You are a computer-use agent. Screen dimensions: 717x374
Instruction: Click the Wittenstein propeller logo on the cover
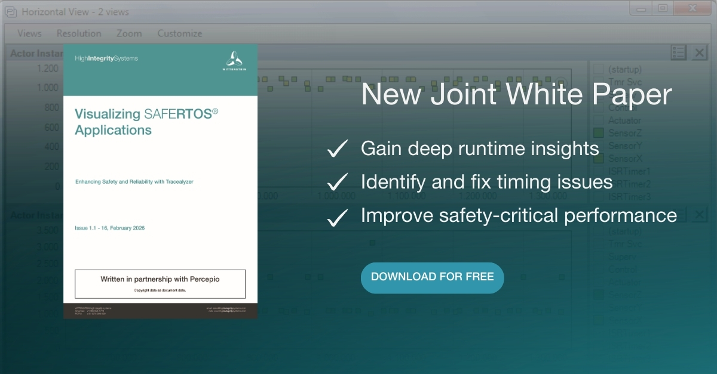pyautogui.click(x=234, y=61)
